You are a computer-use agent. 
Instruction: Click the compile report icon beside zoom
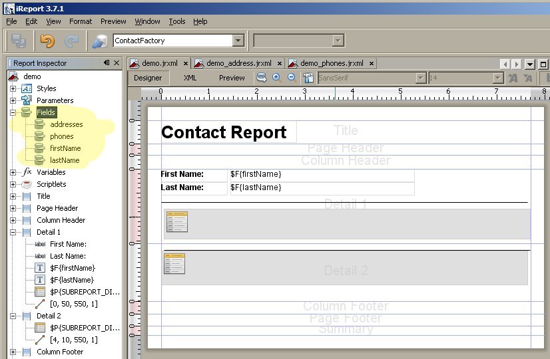(x=308, y=78)
